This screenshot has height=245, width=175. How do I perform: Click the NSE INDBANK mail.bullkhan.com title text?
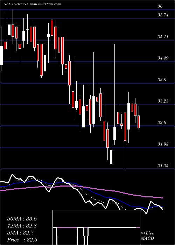(x=32, y=4)
